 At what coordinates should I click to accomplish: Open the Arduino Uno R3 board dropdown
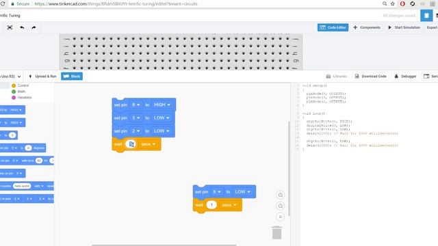[x=11, y=76]
